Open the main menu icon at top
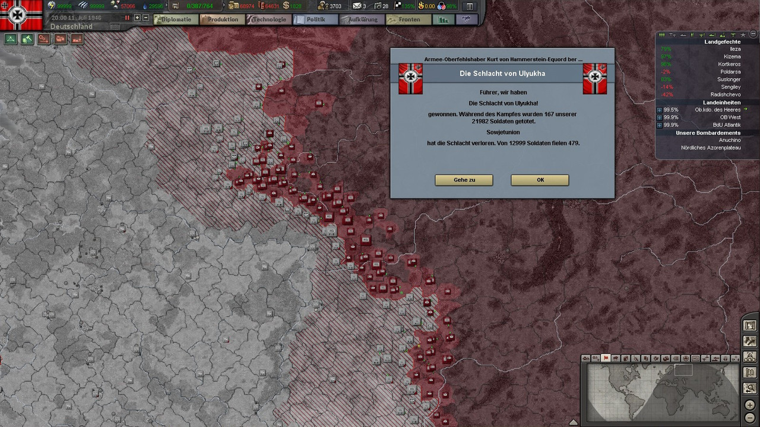 pyautogui.click(x=469, y=7)
